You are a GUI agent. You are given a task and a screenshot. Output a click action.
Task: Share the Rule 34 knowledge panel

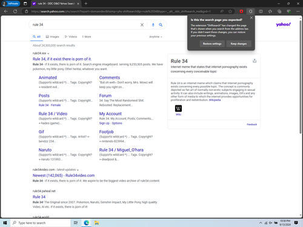click(255, 61)
